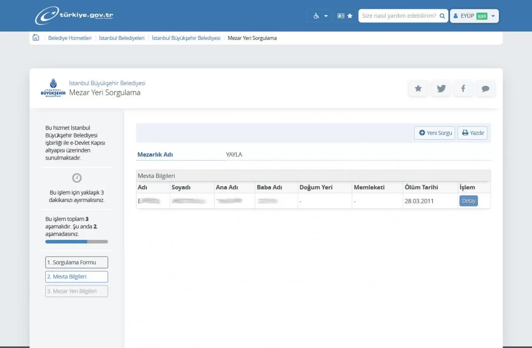Print the results with Yazdır
The width and height of the screenshot is (532, 348).
(473, 133)
